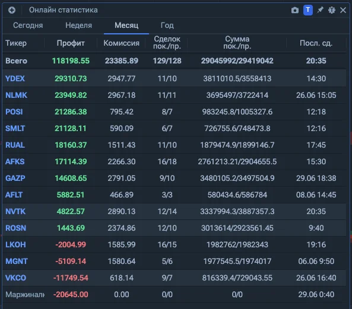The image size is (352, 309).
Task: Click LKOH sum 1982762/1982343
Action: (x=237, y=244)
